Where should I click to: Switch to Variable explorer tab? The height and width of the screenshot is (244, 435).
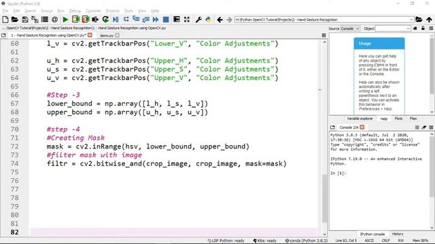coord(360,119)
